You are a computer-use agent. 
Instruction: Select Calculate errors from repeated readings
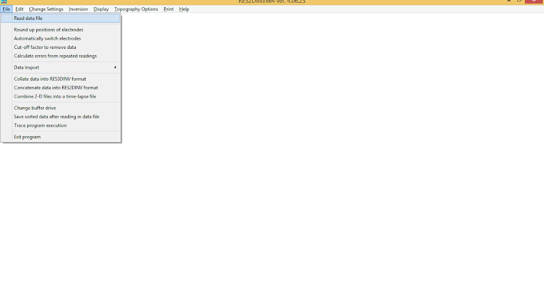tap(61, 56)
